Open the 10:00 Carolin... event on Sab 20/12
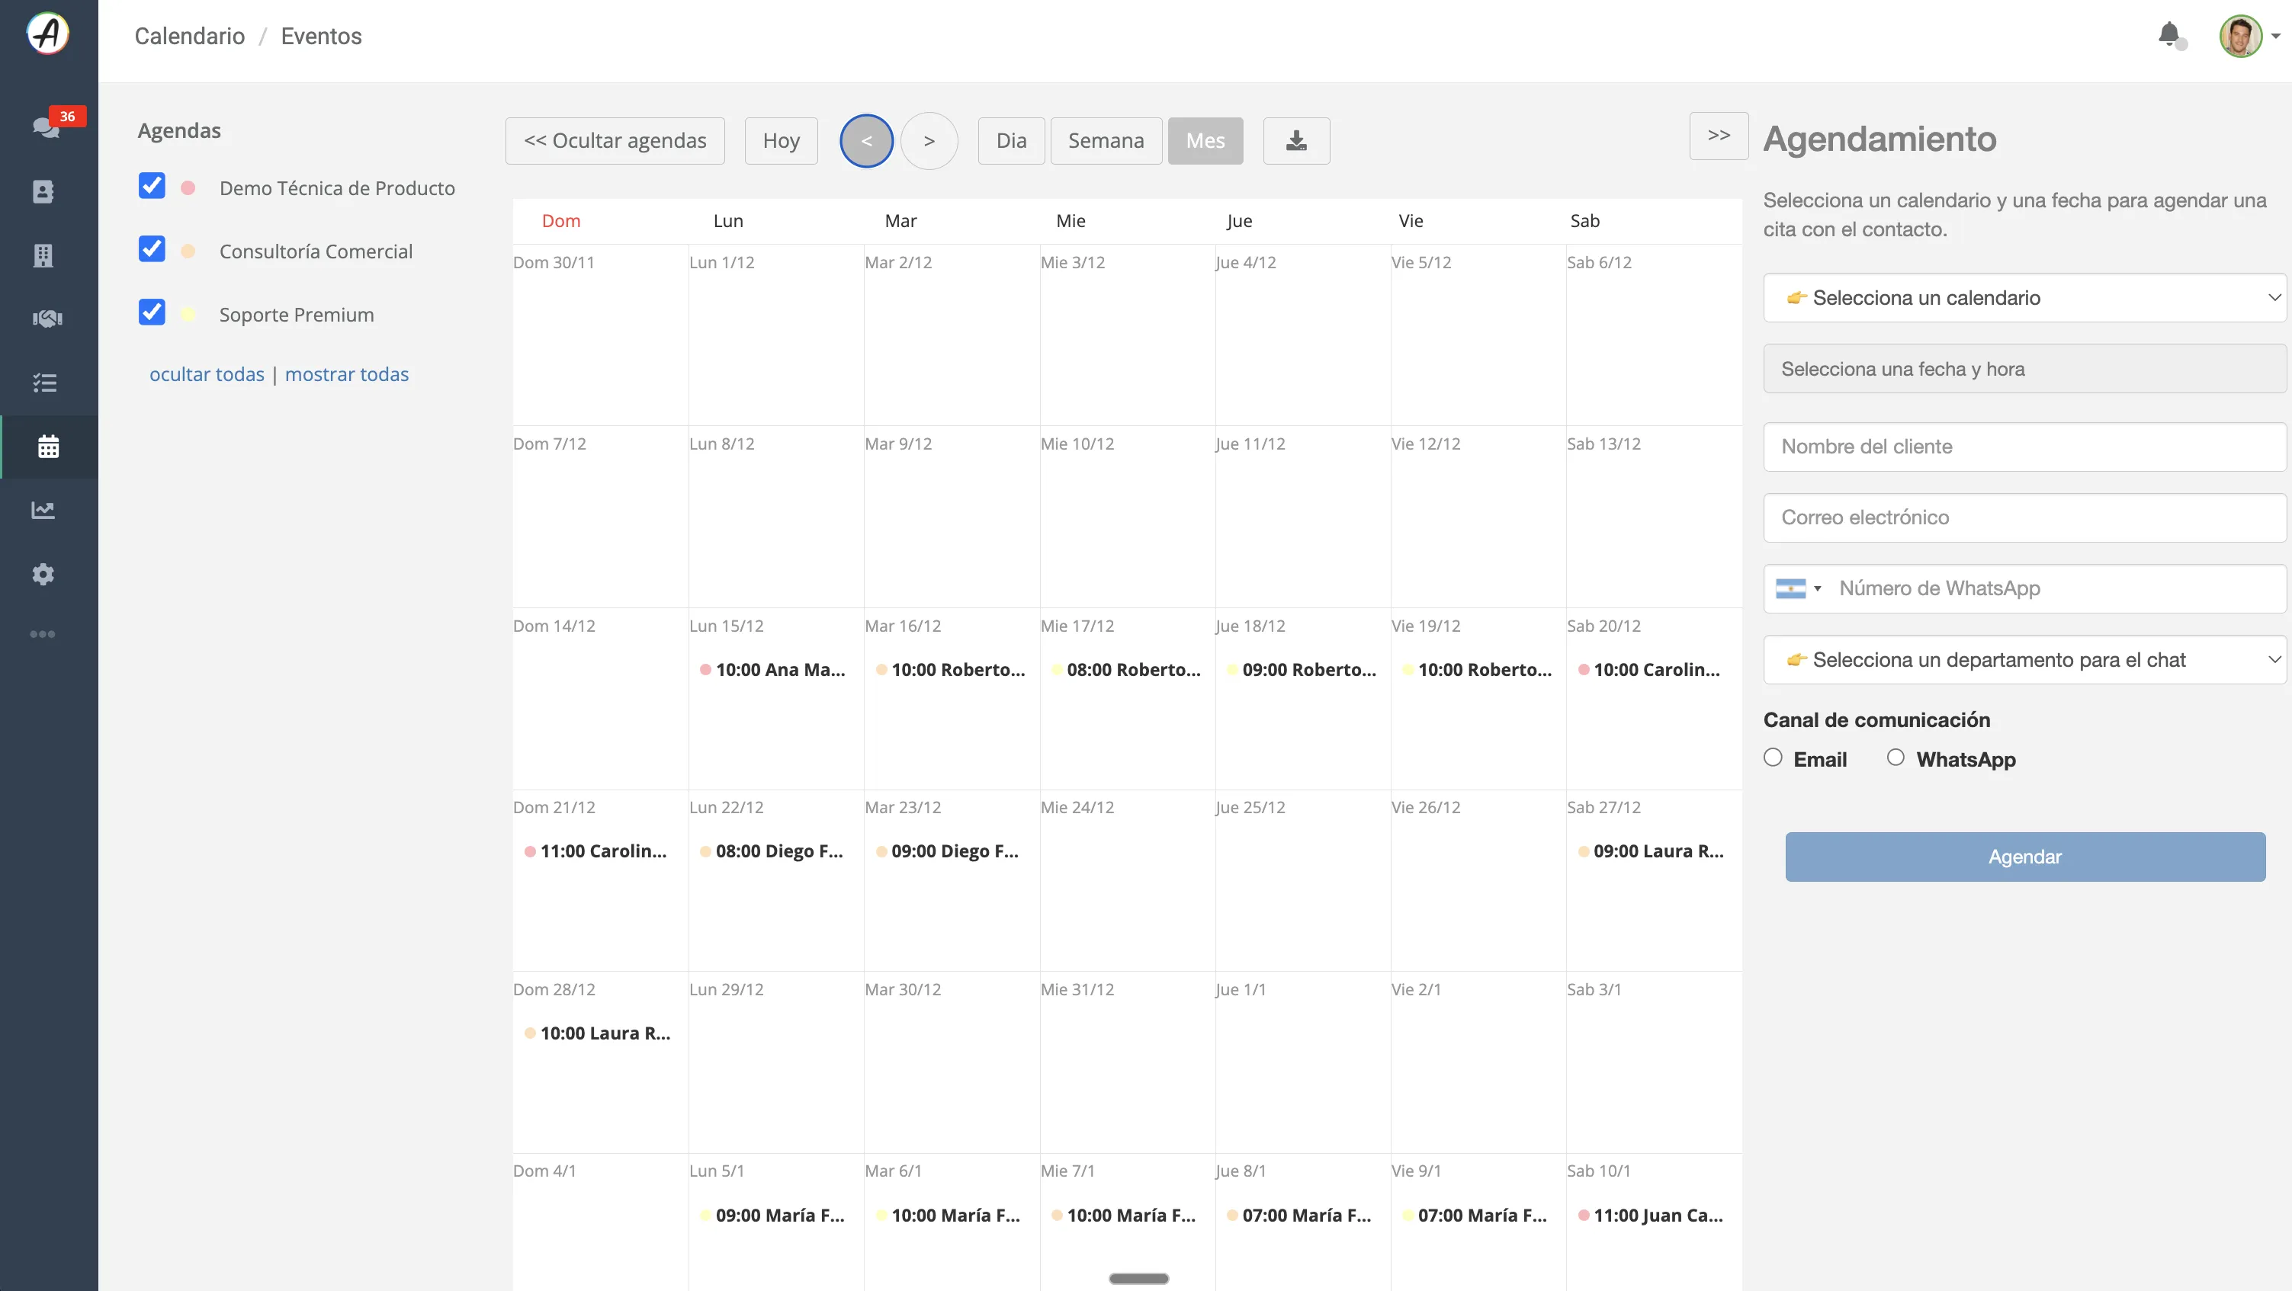 pyautogui.click(x=1648, y=669)
